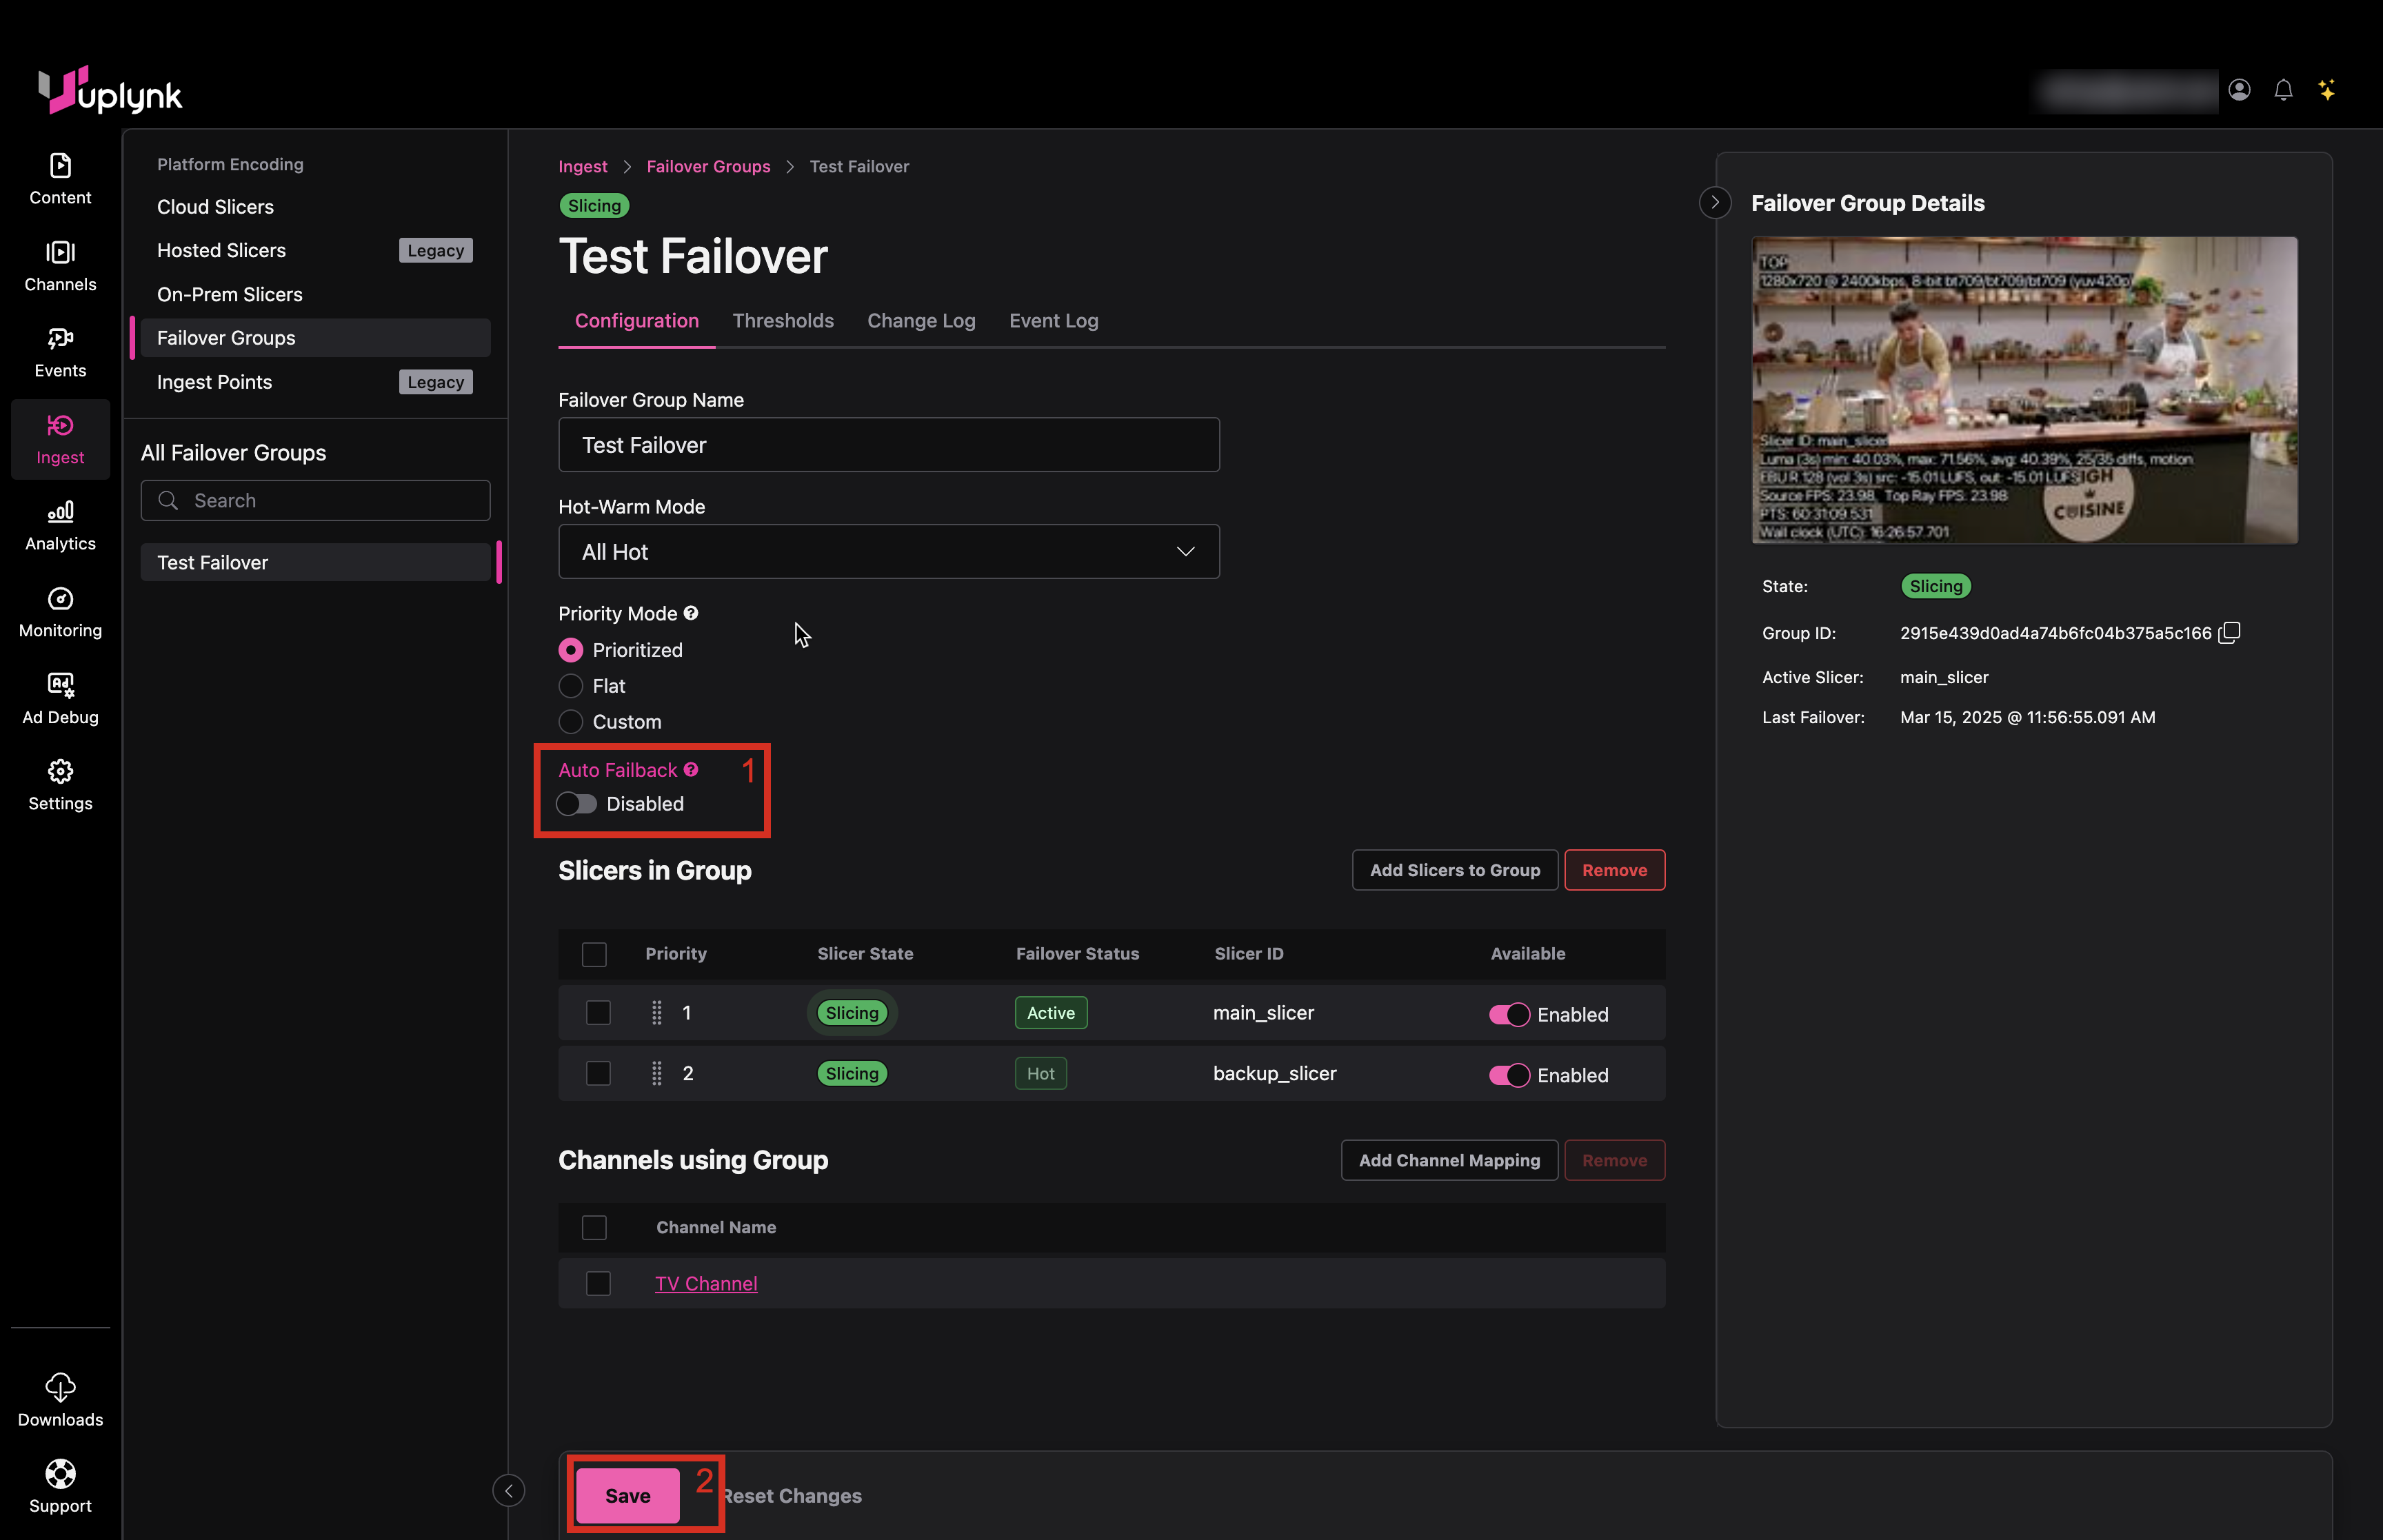Click the Auto Failback help icon
The height and width of the screenshot is (1540, 2383).
(691, 770)
